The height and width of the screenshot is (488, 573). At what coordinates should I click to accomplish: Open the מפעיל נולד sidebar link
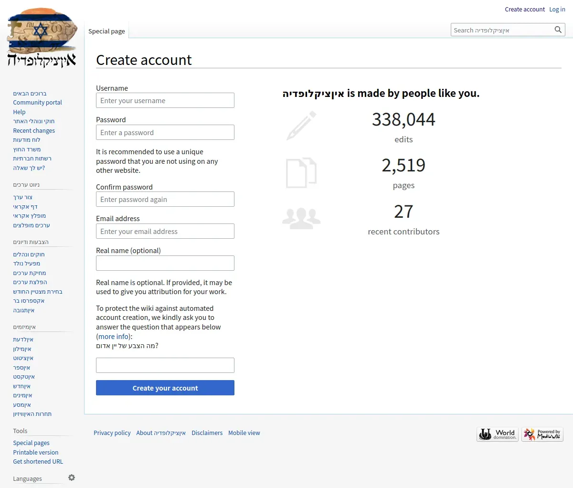click(26, 263)
